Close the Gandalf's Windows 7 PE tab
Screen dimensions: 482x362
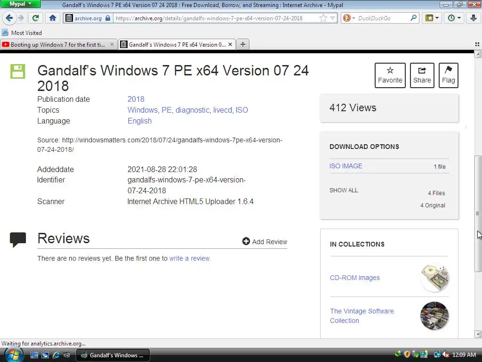click(230, 45)
